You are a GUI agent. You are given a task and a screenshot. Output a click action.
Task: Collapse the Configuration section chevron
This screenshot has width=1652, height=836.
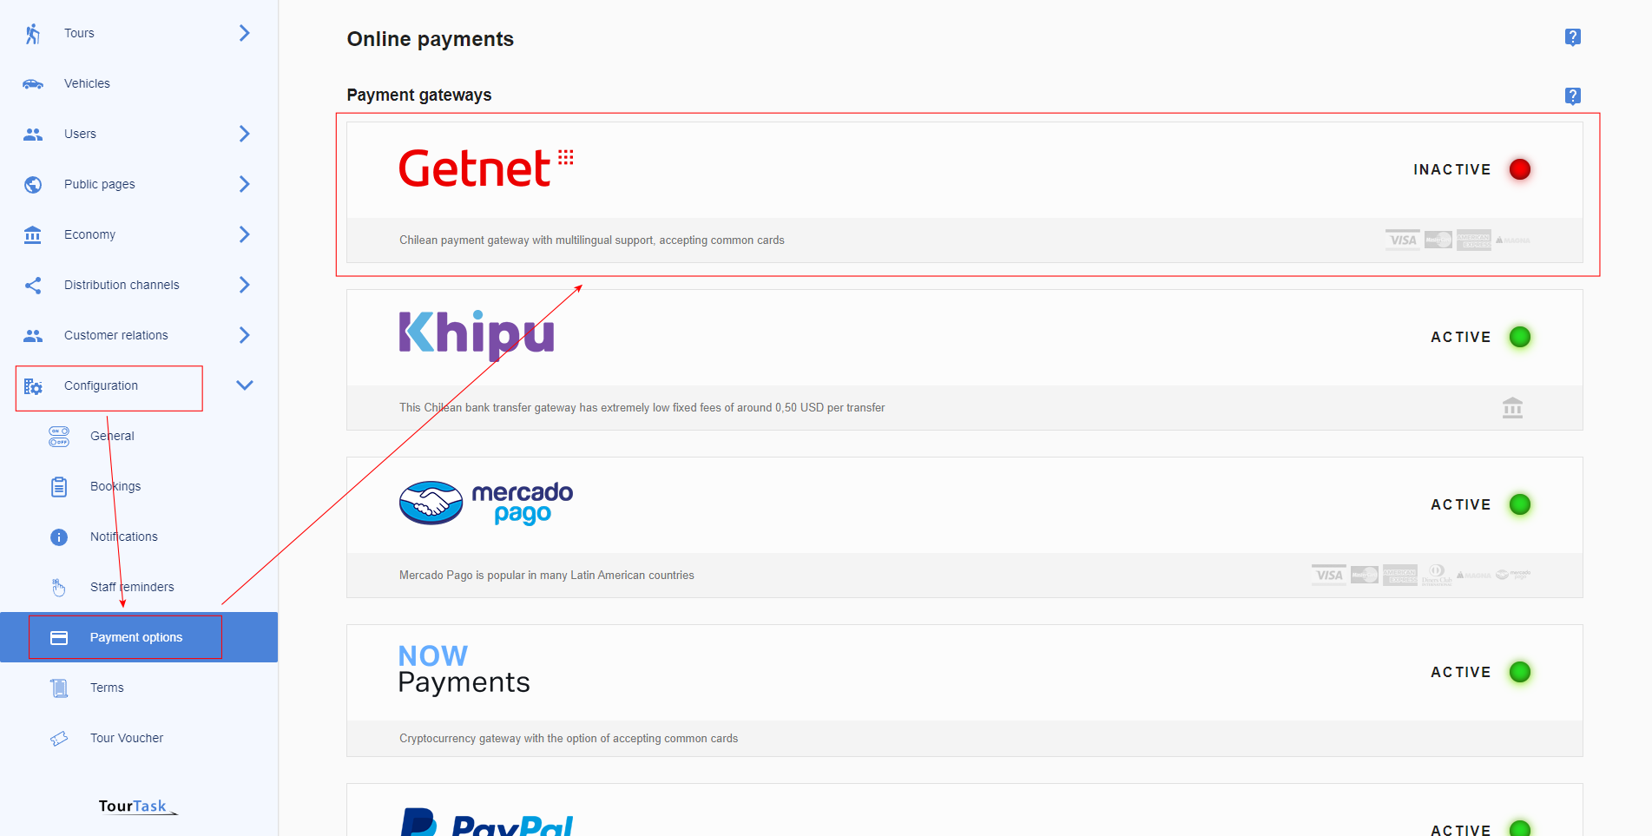pos(245,385)
